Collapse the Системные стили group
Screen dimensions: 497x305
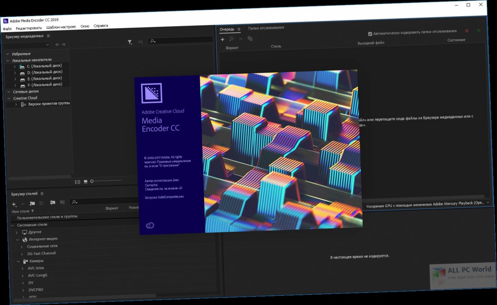12,224
